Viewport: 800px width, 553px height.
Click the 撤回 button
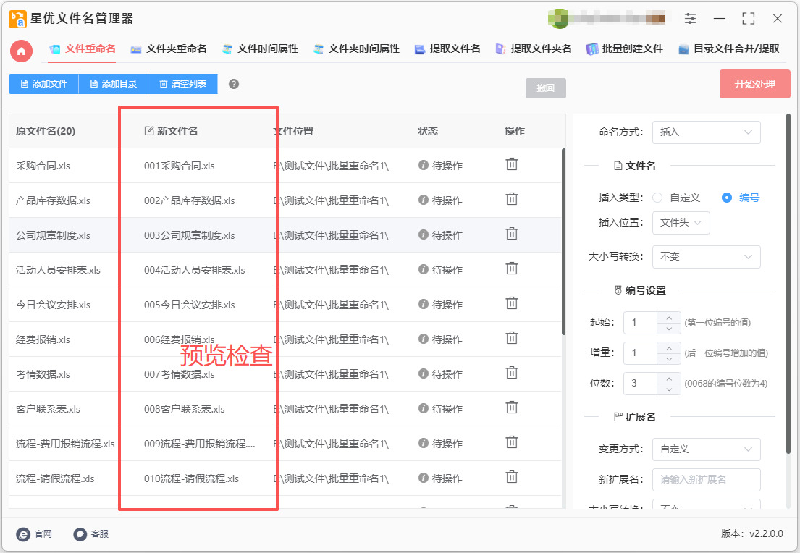tap(545, 88)
